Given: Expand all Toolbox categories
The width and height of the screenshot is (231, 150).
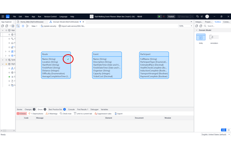Looking at the screenshot, I should [x=201, y=26].
